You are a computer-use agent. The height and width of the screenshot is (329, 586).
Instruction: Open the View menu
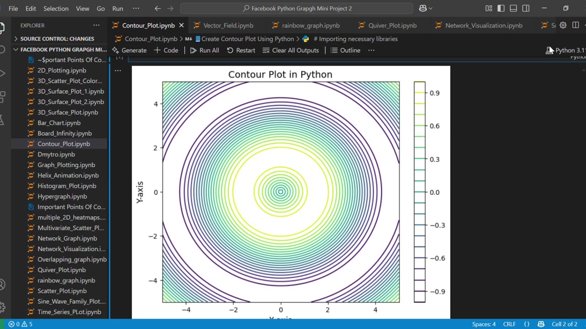pos(82,8)
